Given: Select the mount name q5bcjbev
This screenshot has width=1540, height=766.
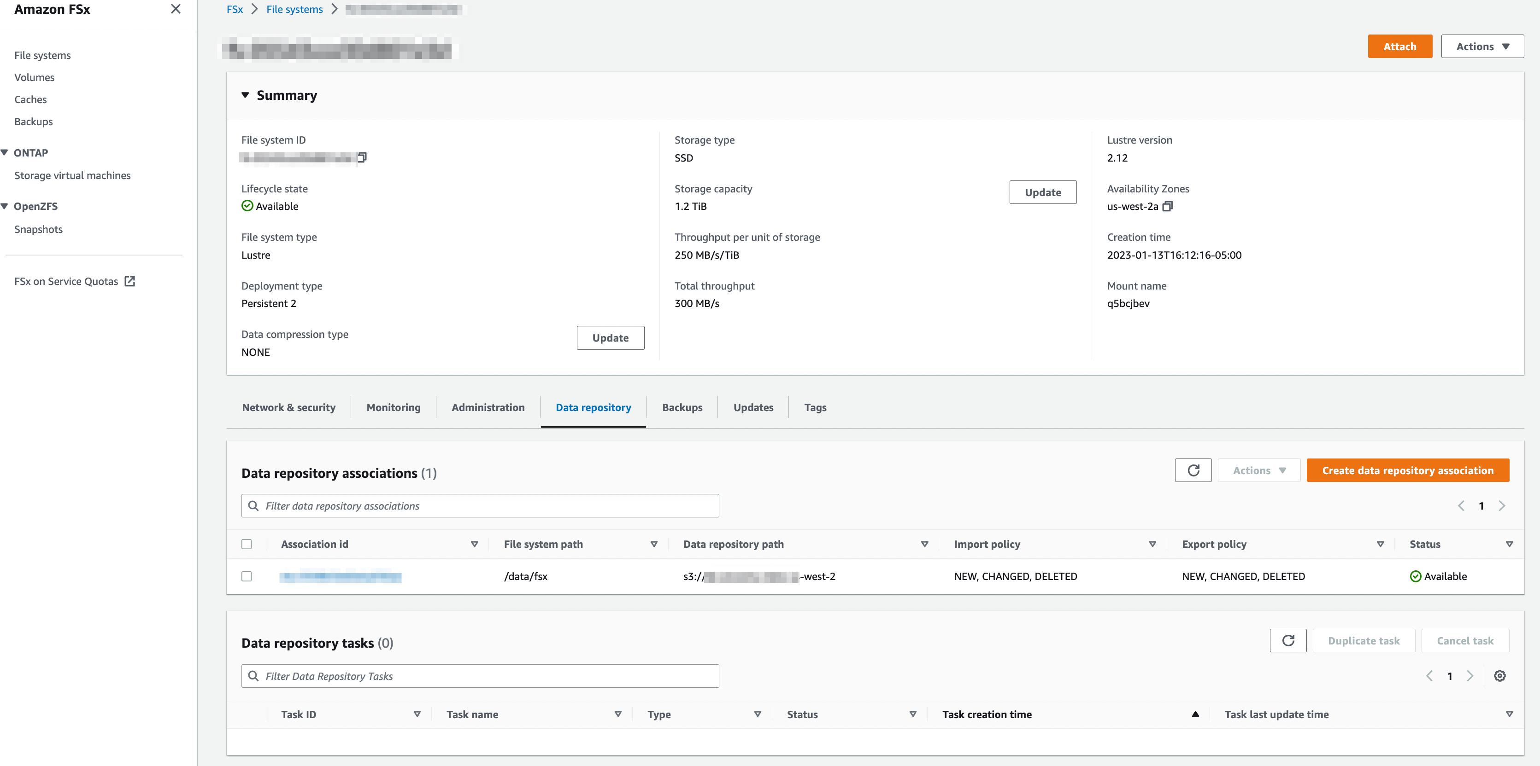Looking at the screenshot, I should (1128, 304).
